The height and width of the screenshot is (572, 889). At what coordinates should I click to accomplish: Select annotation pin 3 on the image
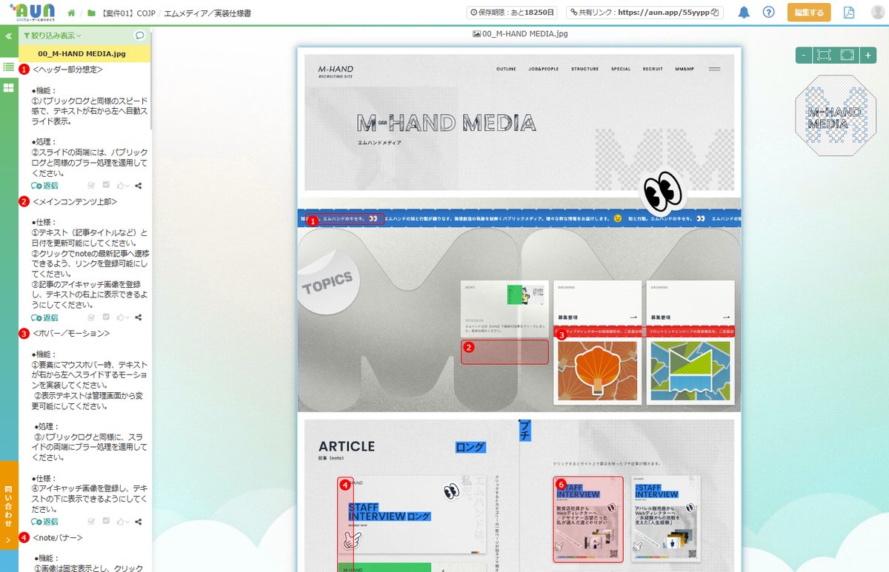[x=561, y=334]
